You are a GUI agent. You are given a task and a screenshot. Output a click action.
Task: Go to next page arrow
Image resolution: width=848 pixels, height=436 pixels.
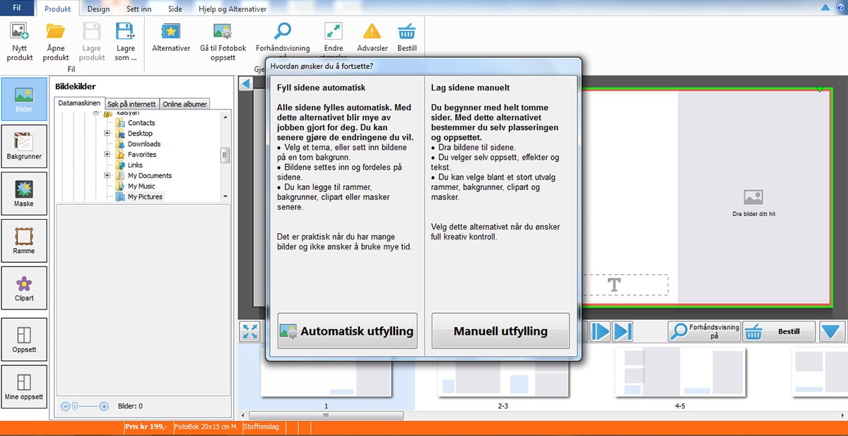[599, 331]
